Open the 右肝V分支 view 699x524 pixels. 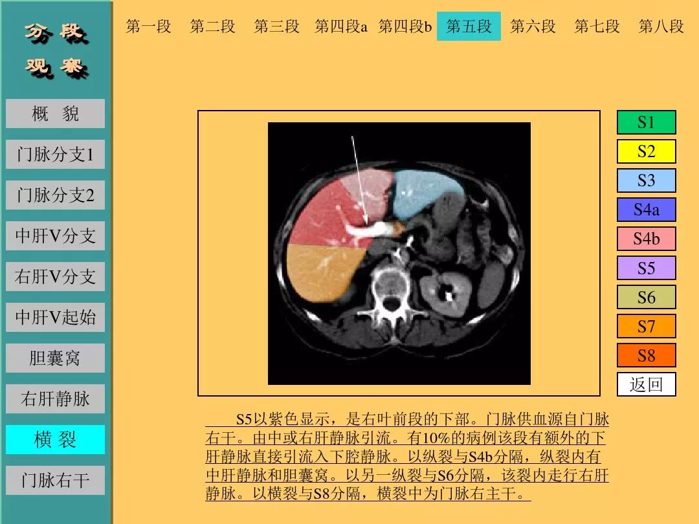(x=55, y=277)
